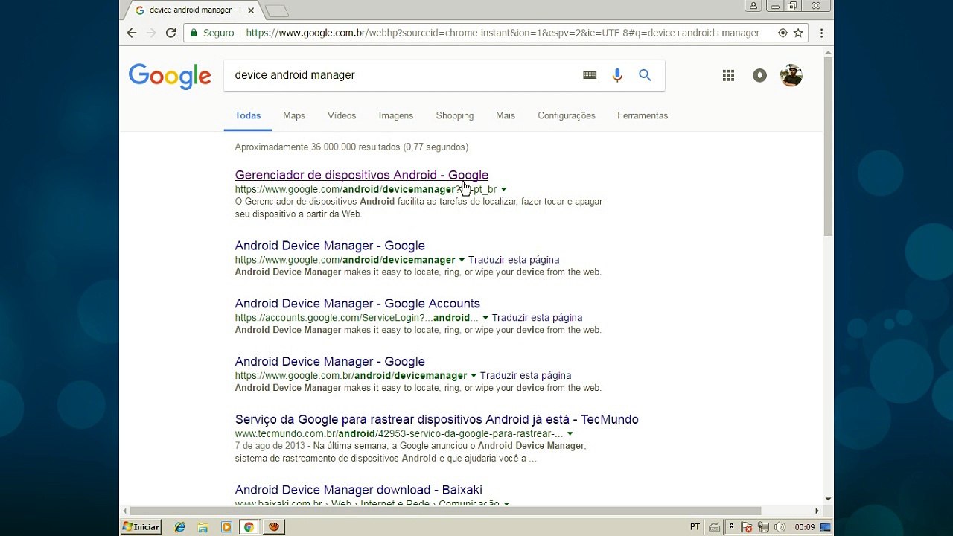
Task: Expand the dropdown arrow of the hl=pt_br result URL
Action: click(x=504, y=190)
